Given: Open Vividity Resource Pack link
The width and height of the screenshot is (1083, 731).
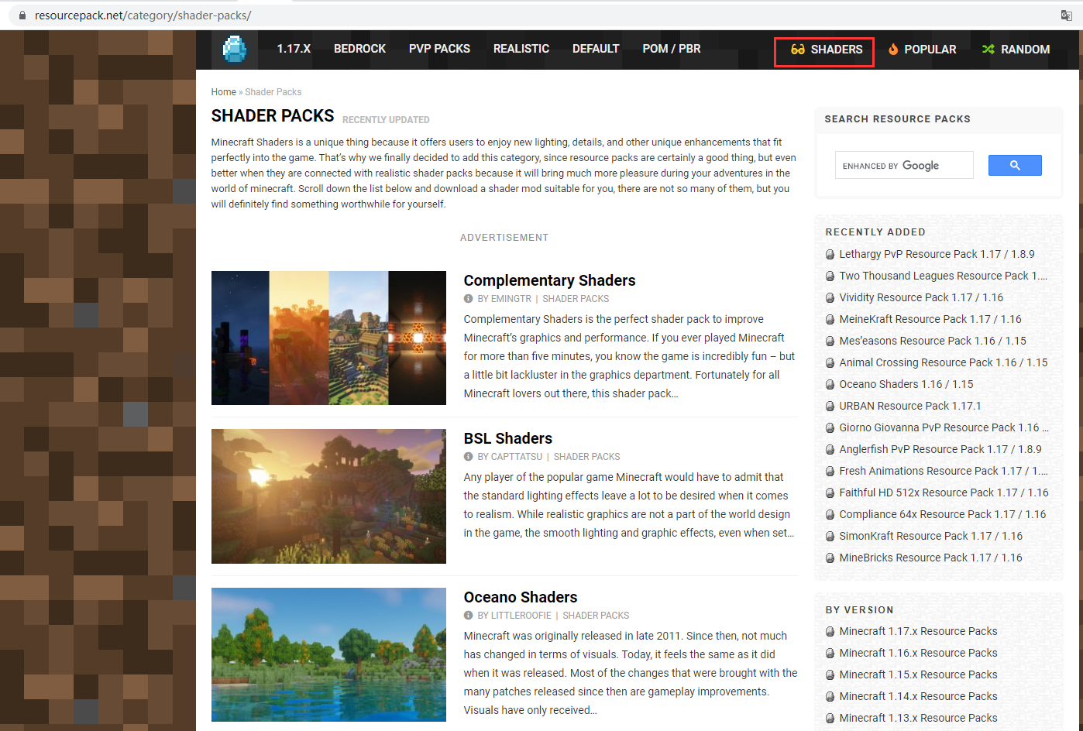Looking at the screenshot, I should 921,297.
